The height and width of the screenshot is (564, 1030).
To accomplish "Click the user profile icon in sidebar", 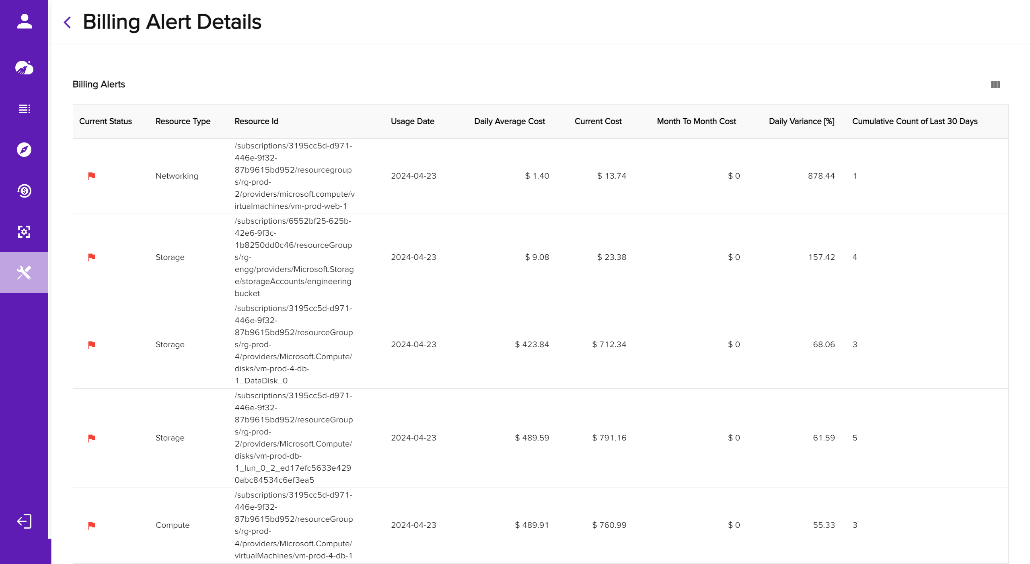I will point(24,21).
